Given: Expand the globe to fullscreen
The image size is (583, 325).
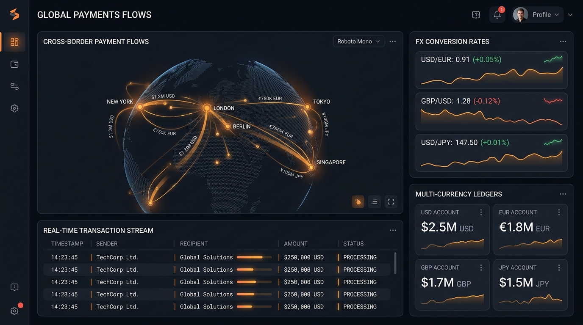Looking at the screenshot, I should (391, 202).
